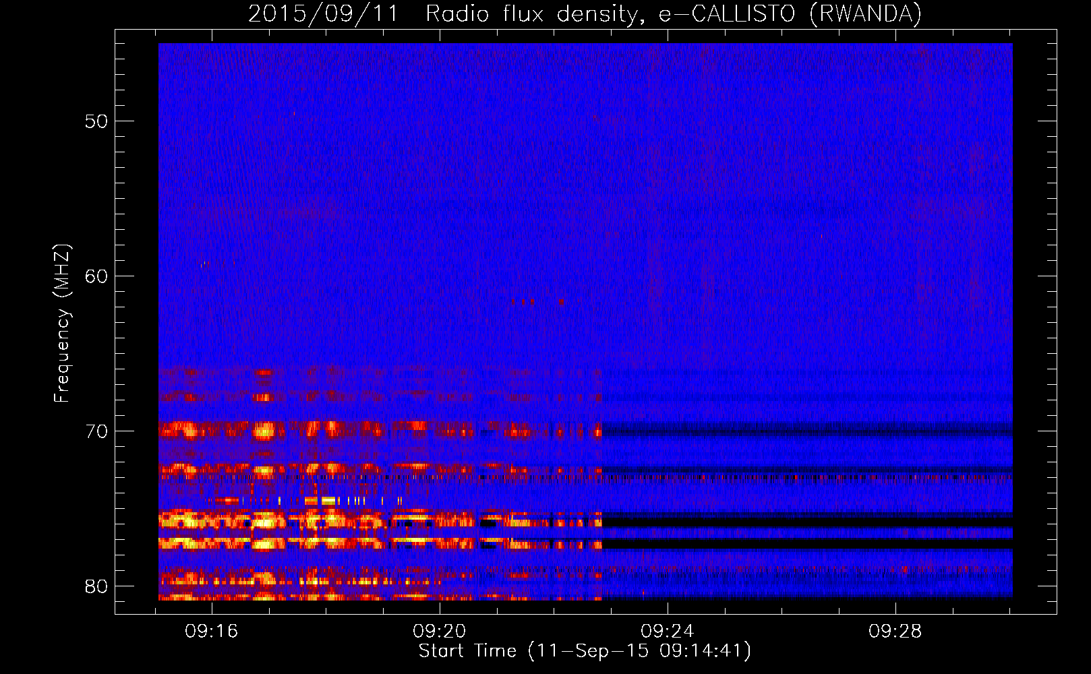
Task: Click the "Start Time (11-Sep-15 09:14:41)" axis label
Action: (585, 651)
